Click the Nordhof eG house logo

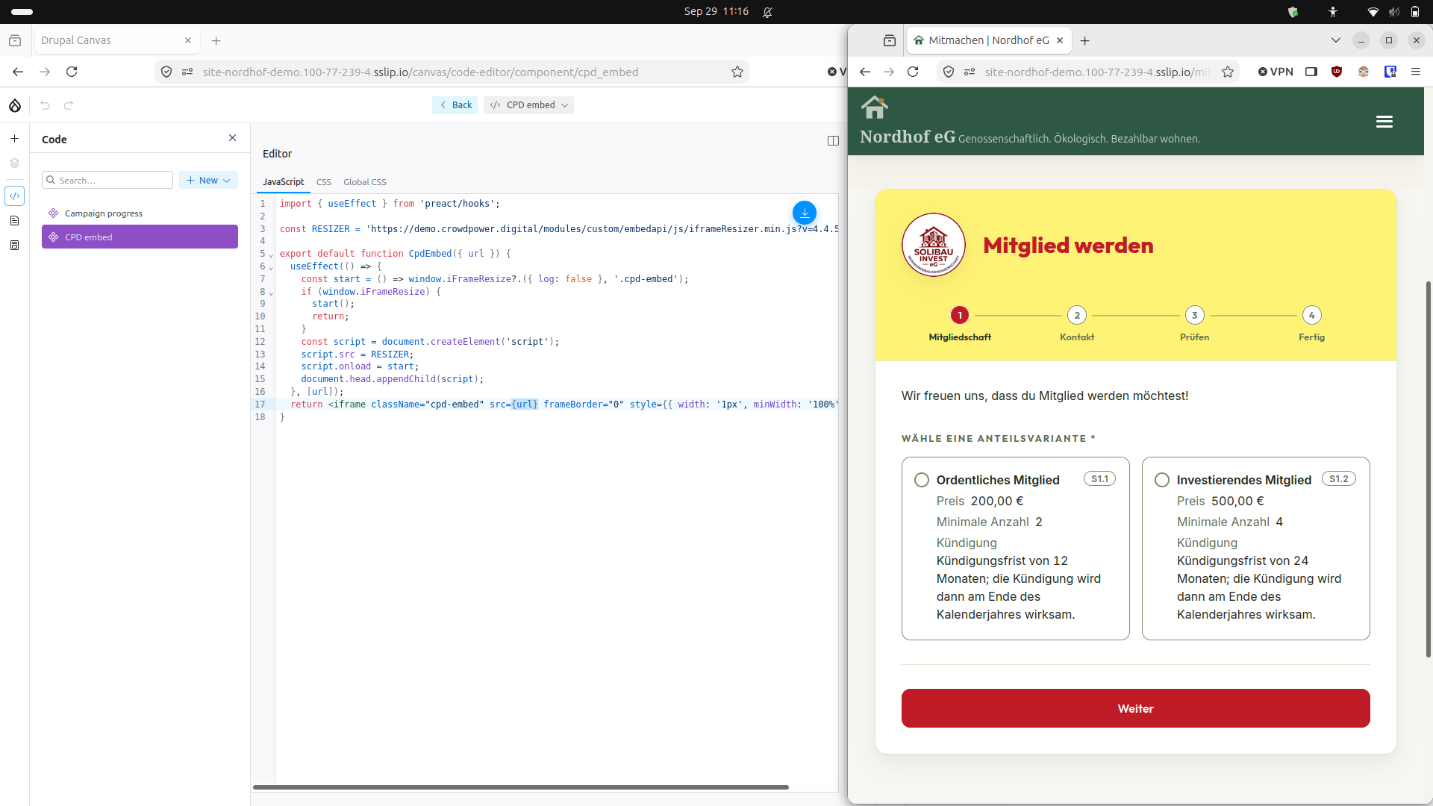coord(875,107)
